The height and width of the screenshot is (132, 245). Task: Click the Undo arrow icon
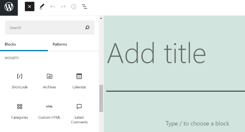[x=53, y=7]
